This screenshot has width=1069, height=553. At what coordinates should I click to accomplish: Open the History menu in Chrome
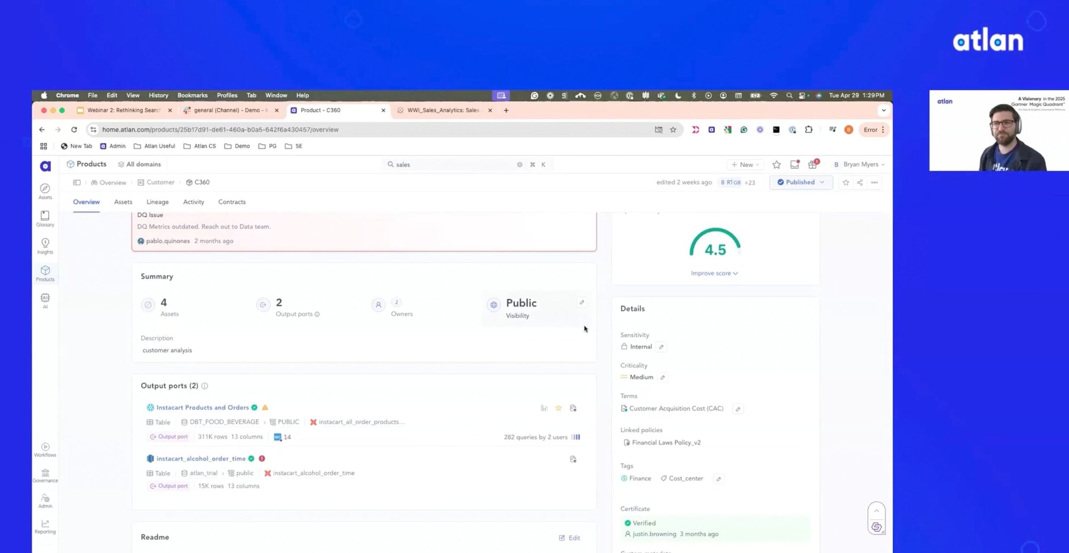coord(158,95)
